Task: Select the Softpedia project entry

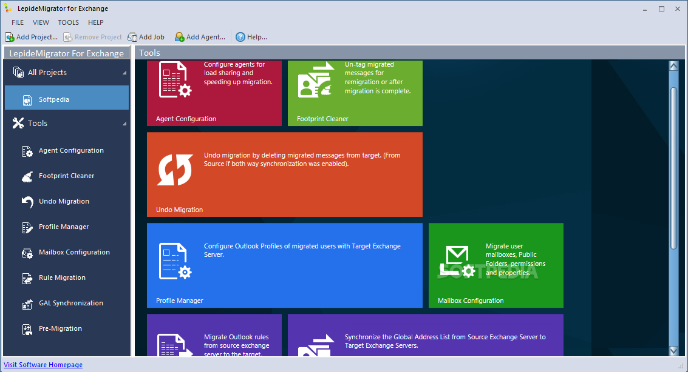Action: pyautogui.click(x=67, y=98)
